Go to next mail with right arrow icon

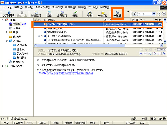tap(145, 54)
